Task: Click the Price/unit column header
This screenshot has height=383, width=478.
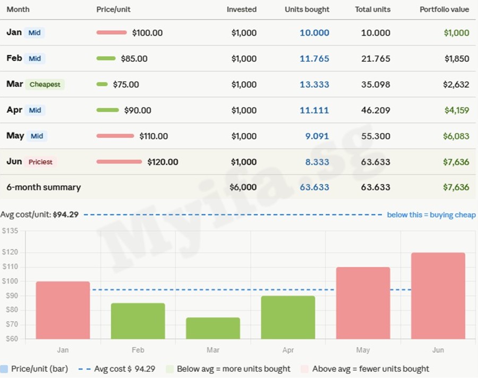Action: pyautogui.click(x=114, y=10)
